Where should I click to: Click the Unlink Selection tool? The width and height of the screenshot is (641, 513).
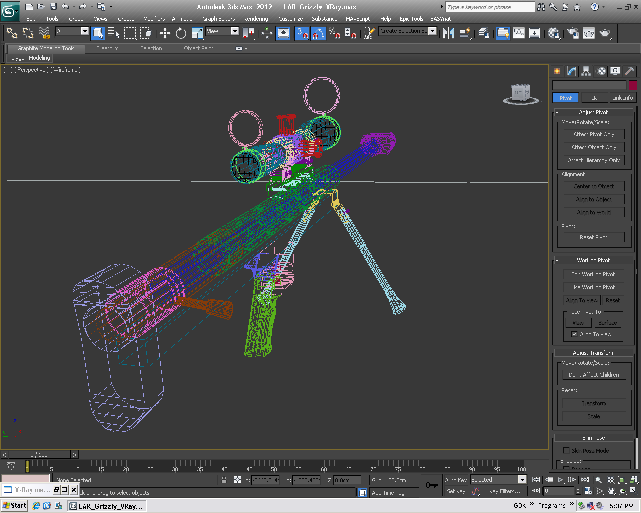coord(28,33)
